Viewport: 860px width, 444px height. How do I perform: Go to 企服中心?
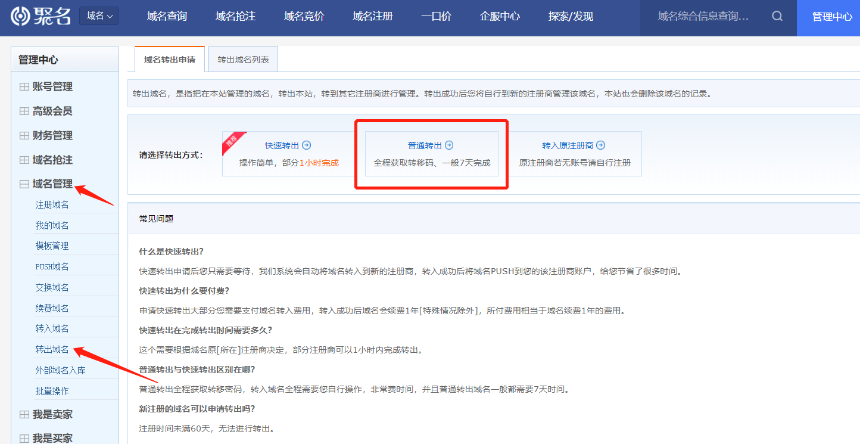500,17
